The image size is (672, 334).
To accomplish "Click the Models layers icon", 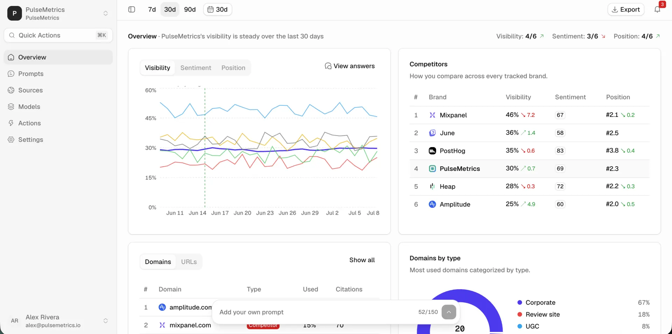I will click(11, 107).
